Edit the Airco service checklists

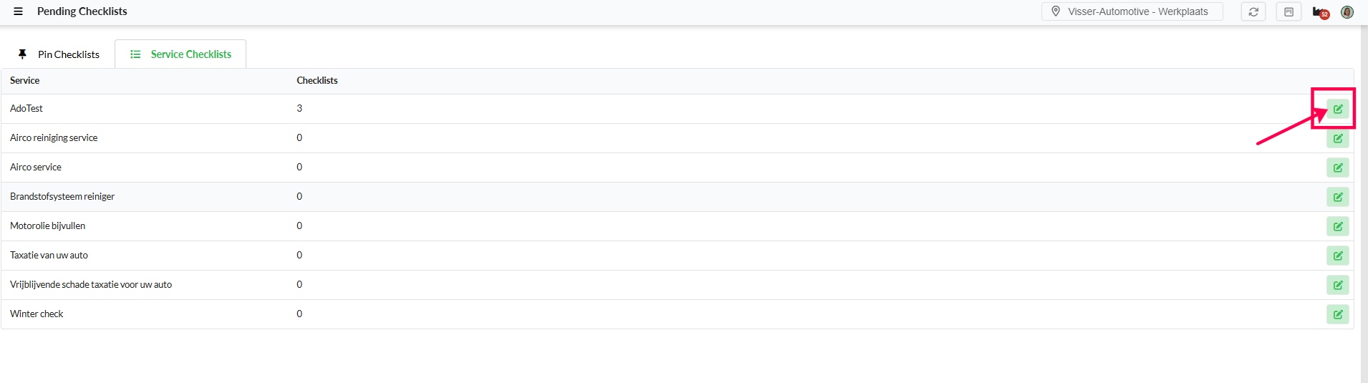pos(1337,168)
